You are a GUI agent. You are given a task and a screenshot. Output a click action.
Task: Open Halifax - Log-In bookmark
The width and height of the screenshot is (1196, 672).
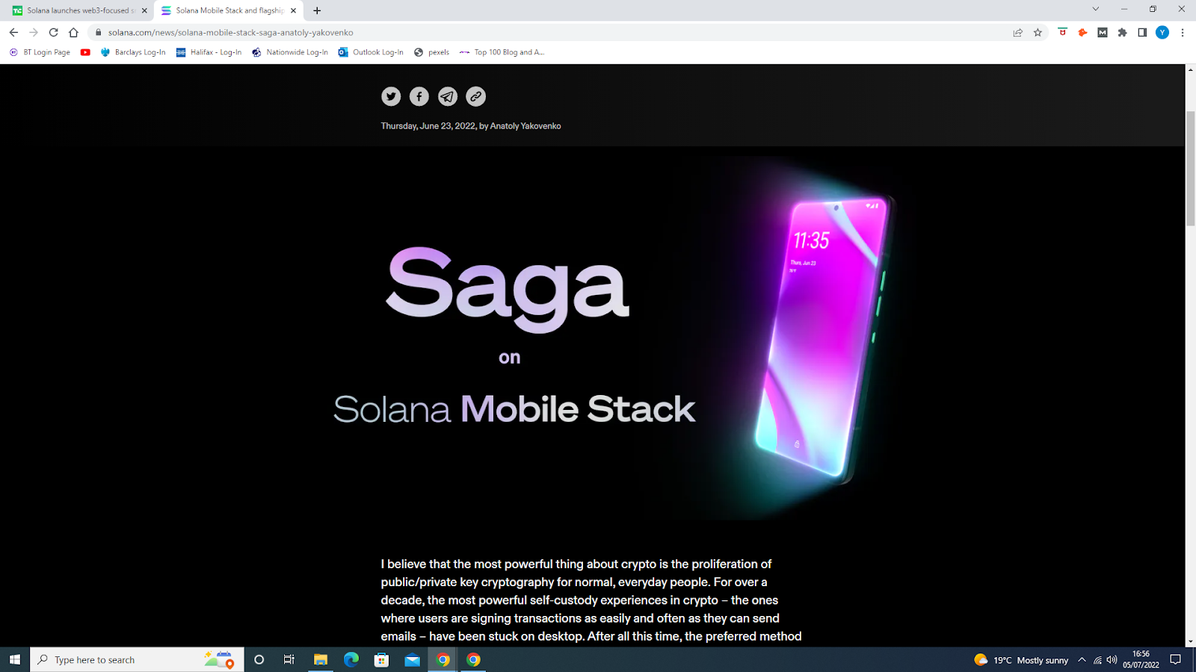(x=209, y=52)
